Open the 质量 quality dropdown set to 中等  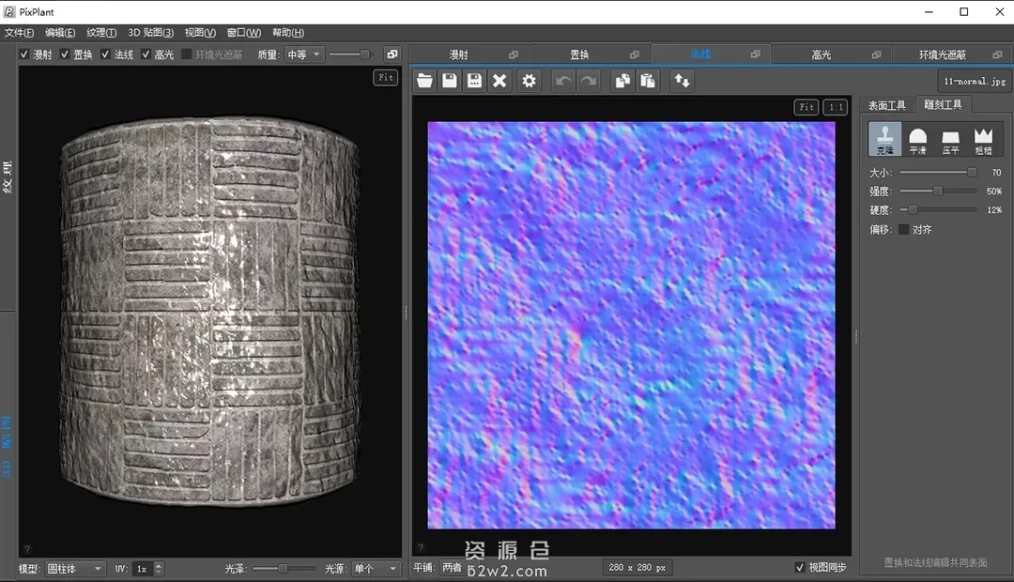tap(304, 54)
